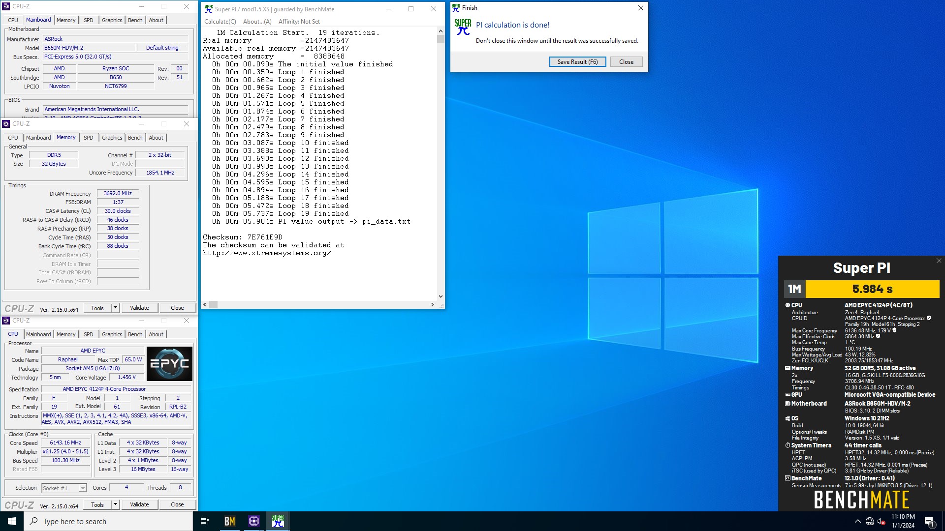Activate the Super PI taskbar icon
945x531 pixels.
[278, 521]
